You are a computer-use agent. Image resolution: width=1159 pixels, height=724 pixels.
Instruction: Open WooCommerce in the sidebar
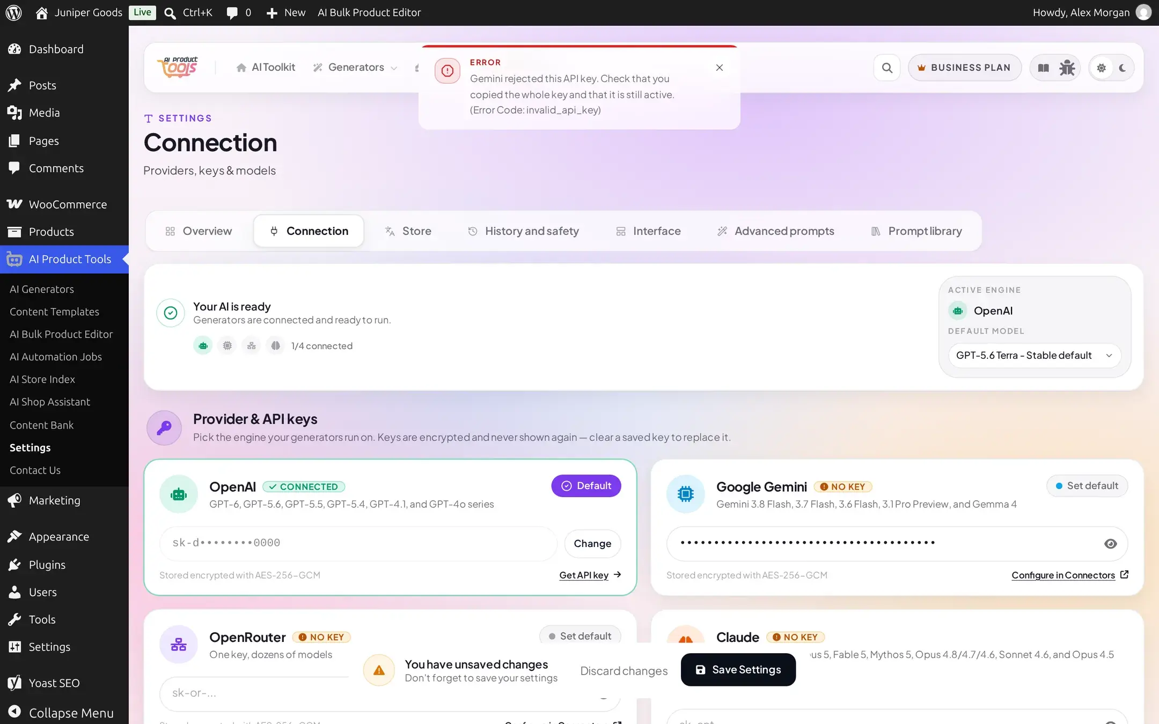[64, 204]
